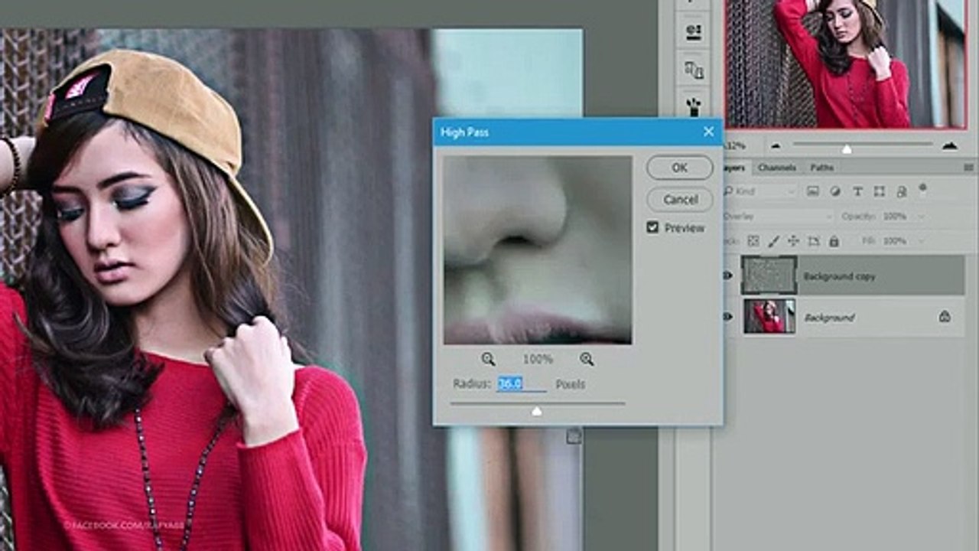The height and width of the screenshot is (551, 979).
Task: Open the Layers panel menu
Action: pyautogui.click(x=968, y=168)
